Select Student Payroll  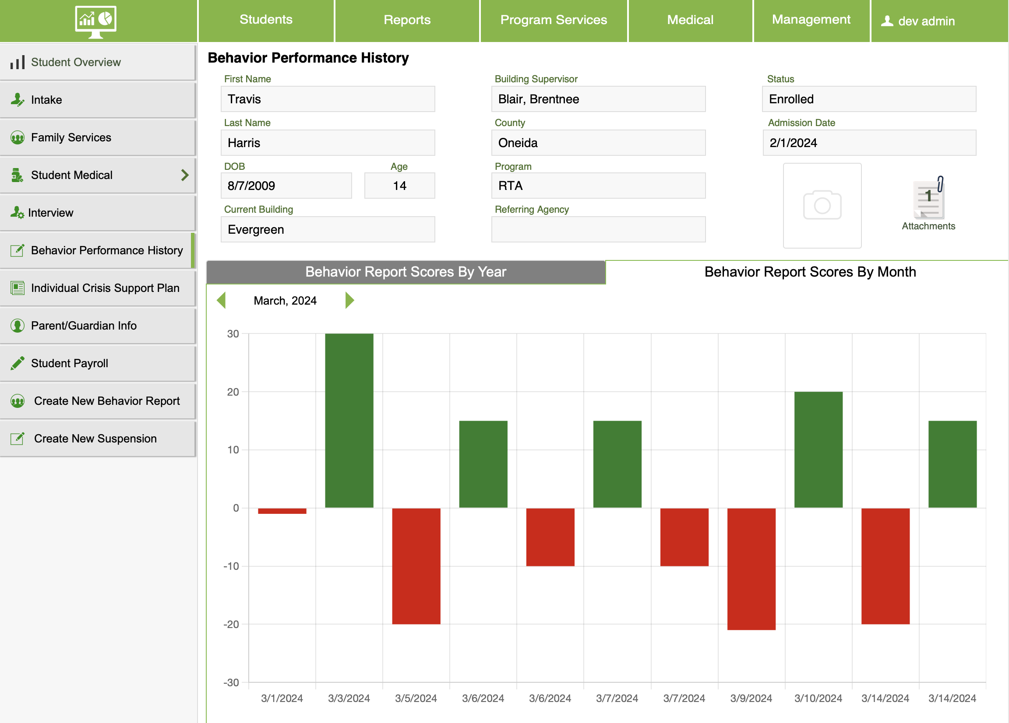97,363
